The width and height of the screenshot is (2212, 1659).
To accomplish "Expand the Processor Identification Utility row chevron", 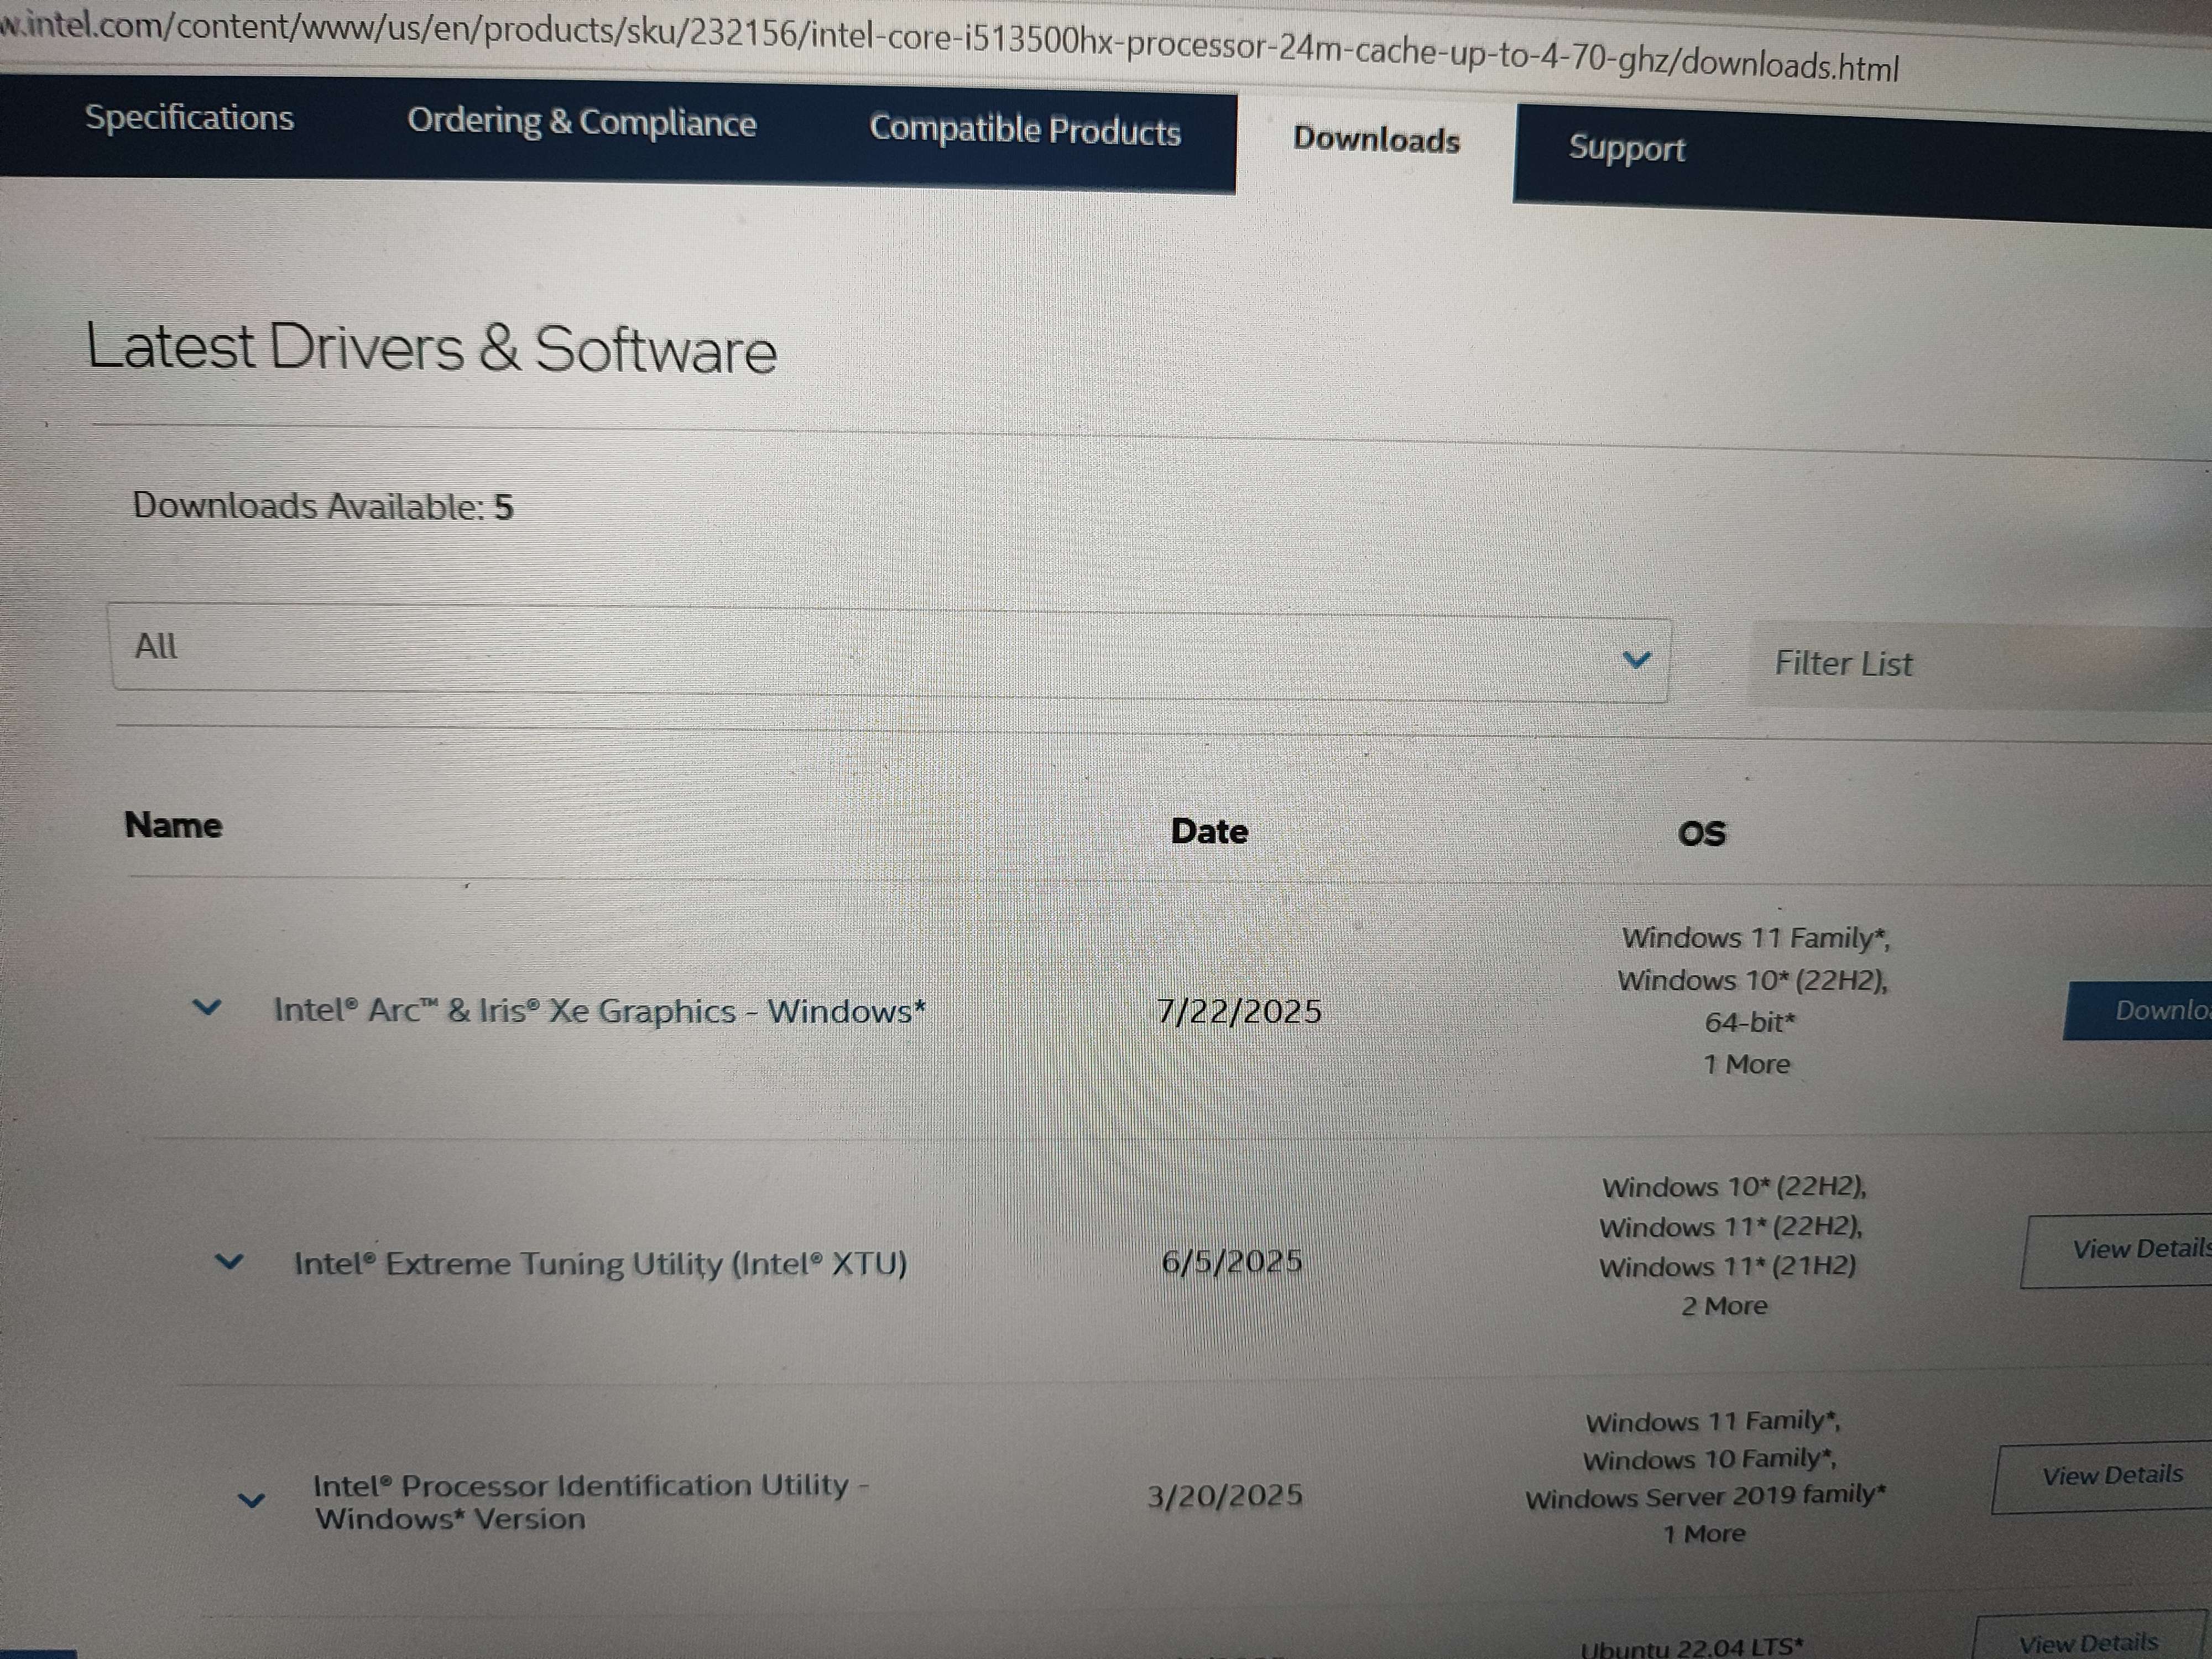I will 252,1500.
